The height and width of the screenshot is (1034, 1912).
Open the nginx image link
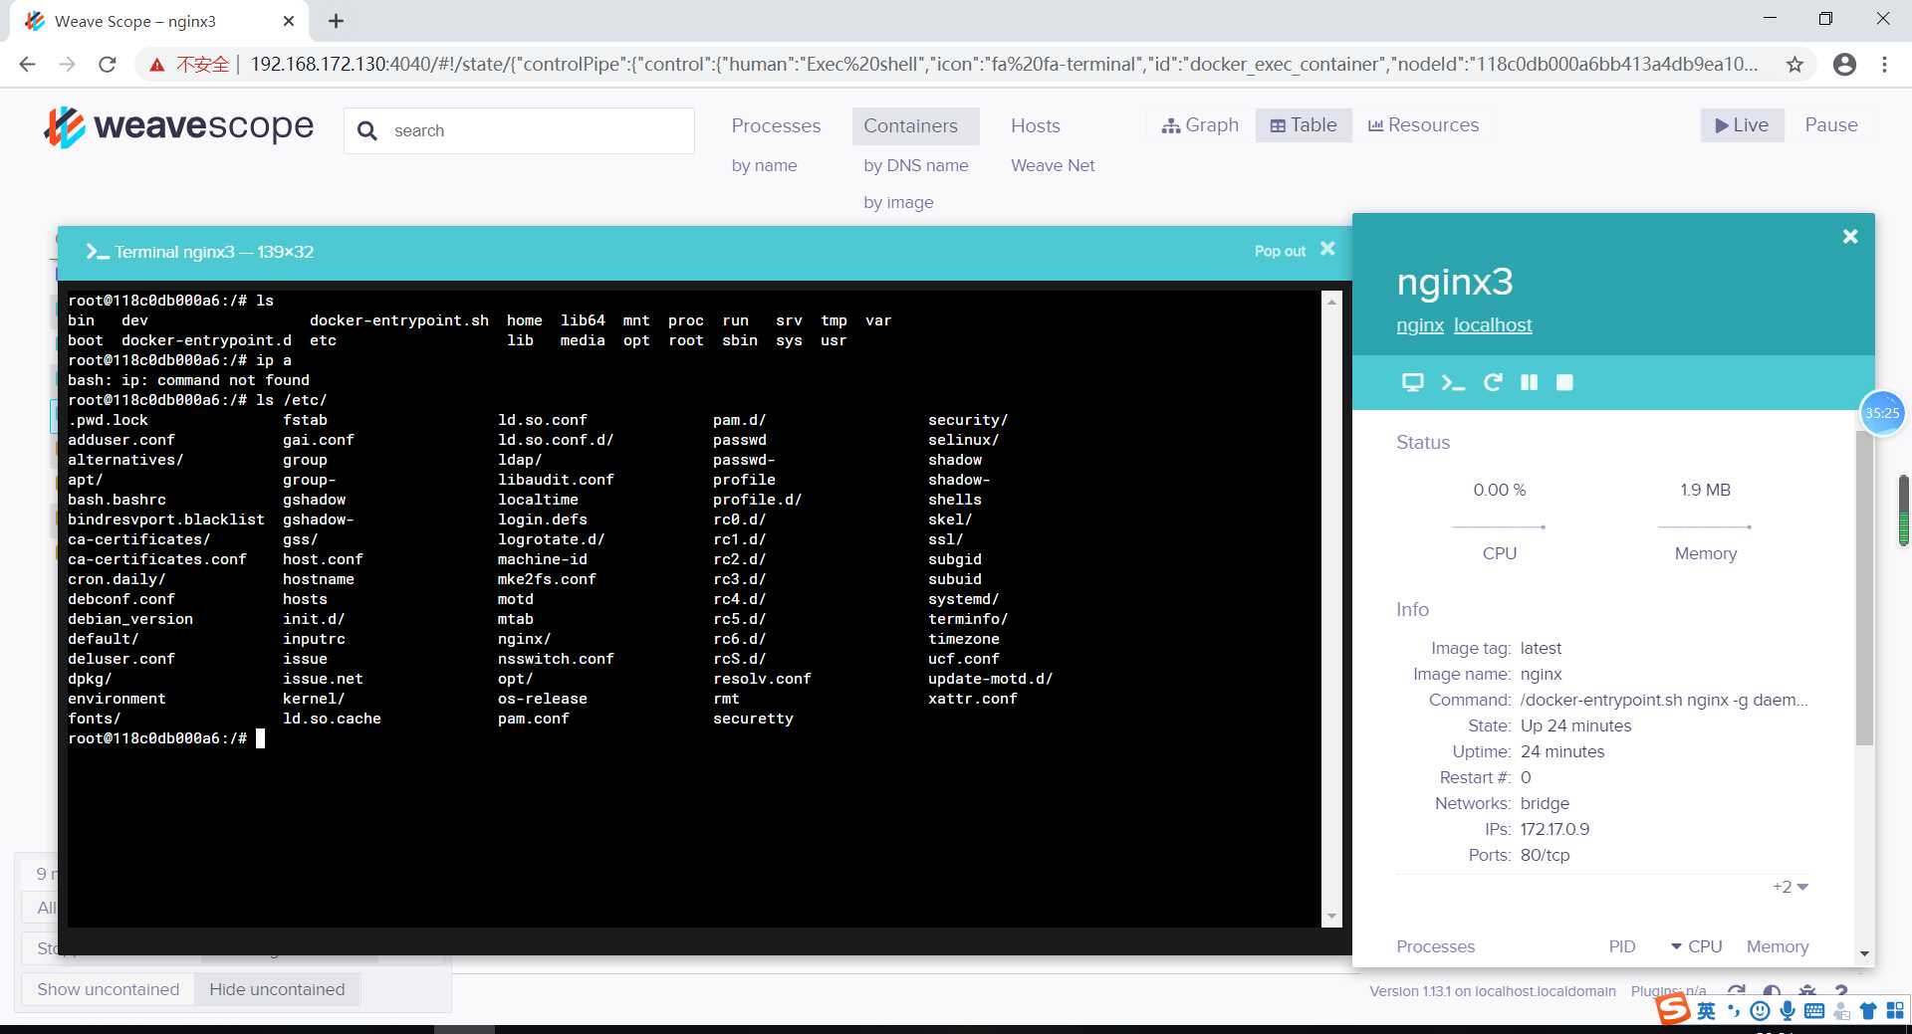pyautogui.click(x=1420, y=324)
